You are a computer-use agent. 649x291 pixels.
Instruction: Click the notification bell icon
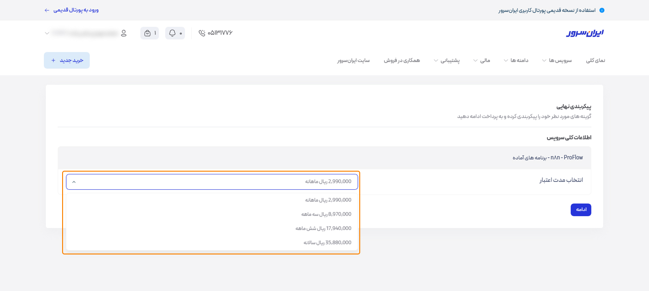coord(172,33)
